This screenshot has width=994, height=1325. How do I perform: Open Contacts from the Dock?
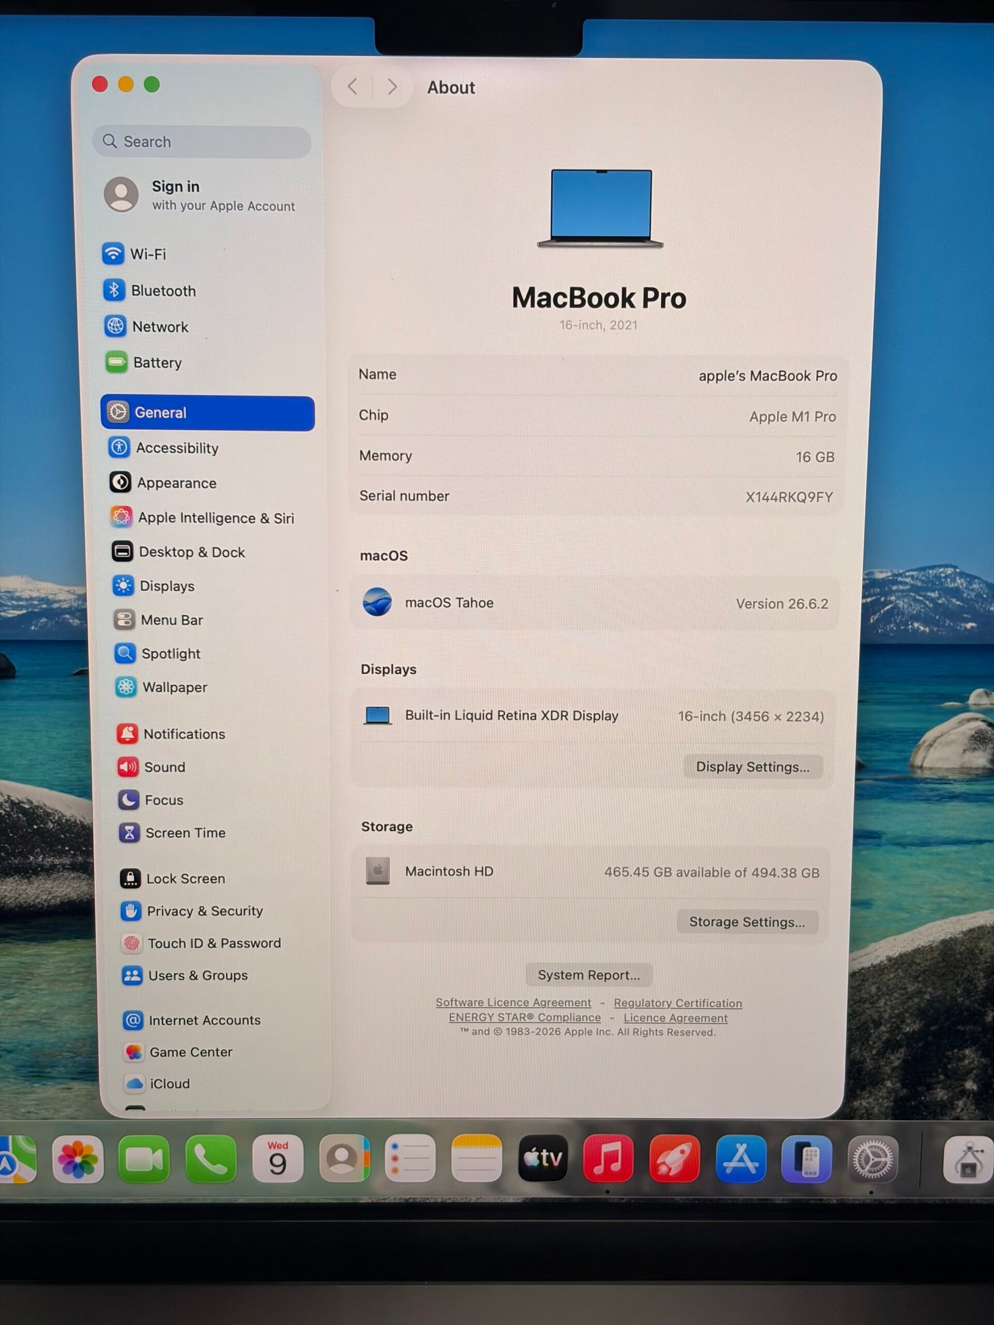(344, 1159)
